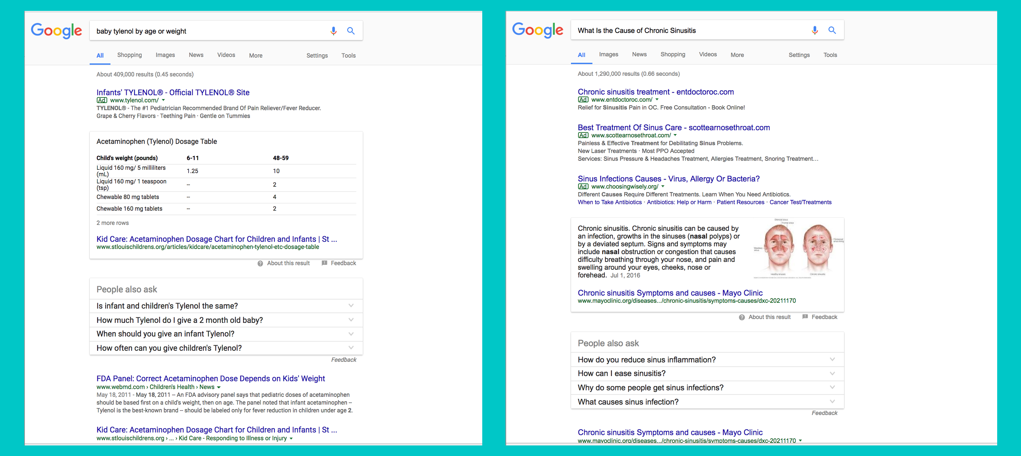The height and width of the screenshot is (456, 1021).
Task: Open the Kid Care dosage chart link in the featured snippet
Action: click(217, 239)
